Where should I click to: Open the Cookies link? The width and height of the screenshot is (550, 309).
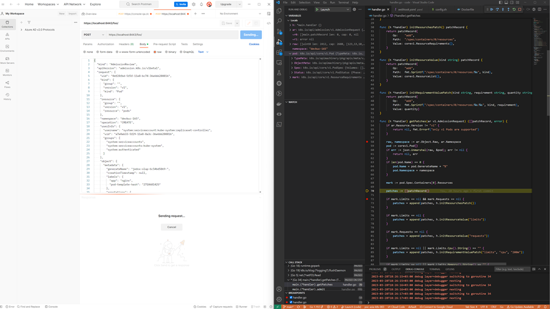254,44
